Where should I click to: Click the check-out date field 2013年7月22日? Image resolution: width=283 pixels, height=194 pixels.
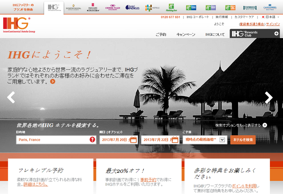tap(160, 140)
